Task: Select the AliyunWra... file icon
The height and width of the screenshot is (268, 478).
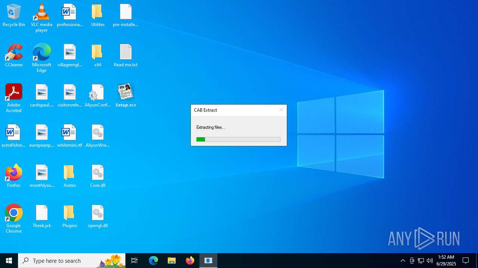Action: coord(97,136)
